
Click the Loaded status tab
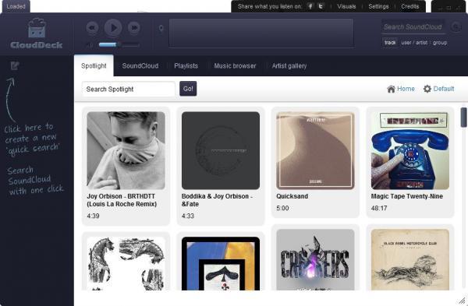[16, 6]
